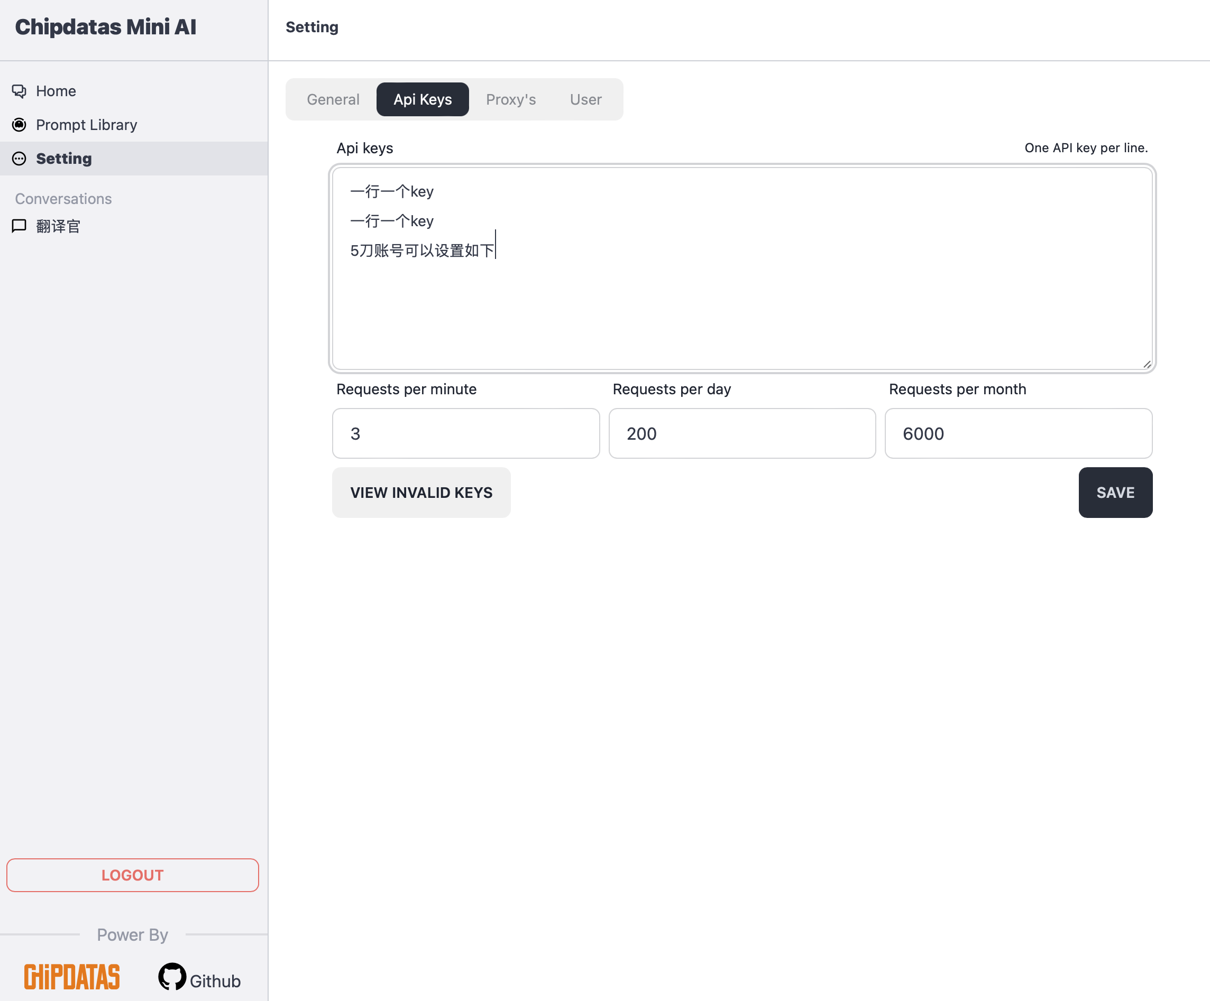Click the GitHub octocat logo
The image size is (1210, 1001).
[x=172, y=977]
